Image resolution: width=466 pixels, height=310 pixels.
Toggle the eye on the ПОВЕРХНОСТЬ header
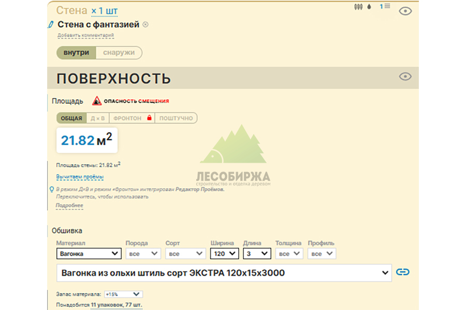pos(404,76)
